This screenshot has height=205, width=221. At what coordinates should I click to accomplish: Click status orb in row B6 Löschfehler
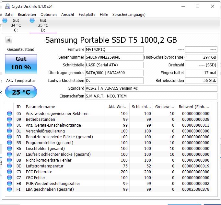(x=9, y=149)
